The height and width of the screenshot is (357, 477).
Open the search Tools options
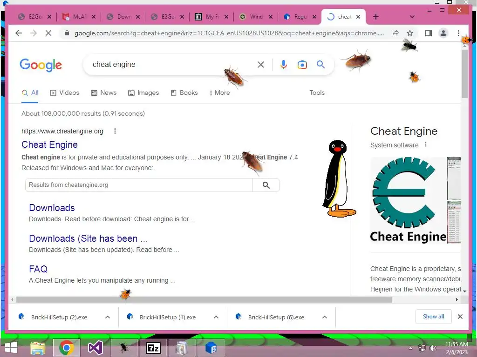(317, 93)
